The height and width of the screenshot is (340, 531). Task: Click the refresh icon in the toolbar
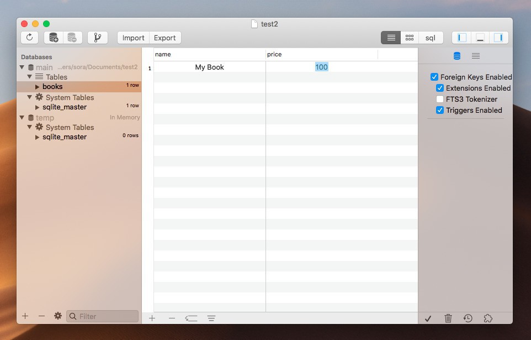[x=29, y=38]
